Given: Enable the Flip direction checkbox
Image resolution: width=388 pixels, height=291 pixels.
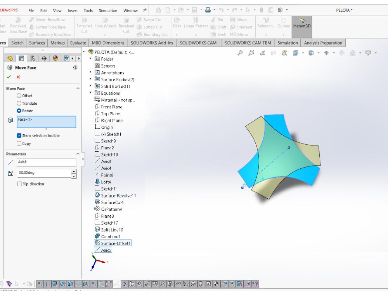Looking at the screenshot, I should (x=19, y=184).
